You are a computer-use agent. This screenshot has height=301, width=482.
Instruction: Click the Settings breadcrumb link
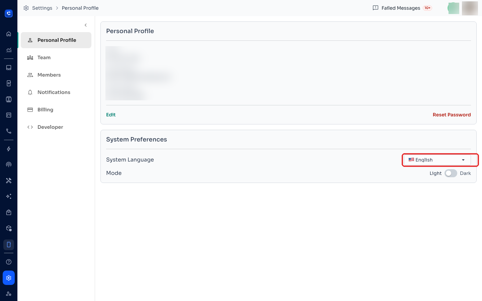click(42, 8)
